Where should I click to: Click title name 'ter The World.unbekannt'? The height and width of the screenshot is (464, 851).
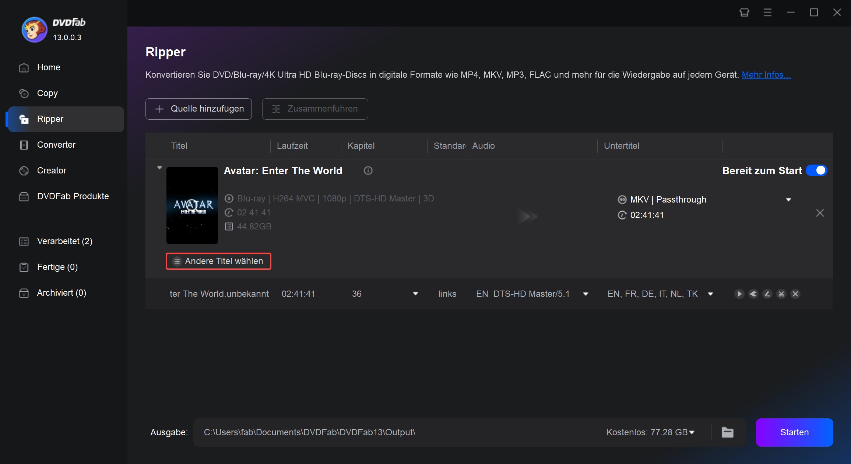[x=219, y=294]
